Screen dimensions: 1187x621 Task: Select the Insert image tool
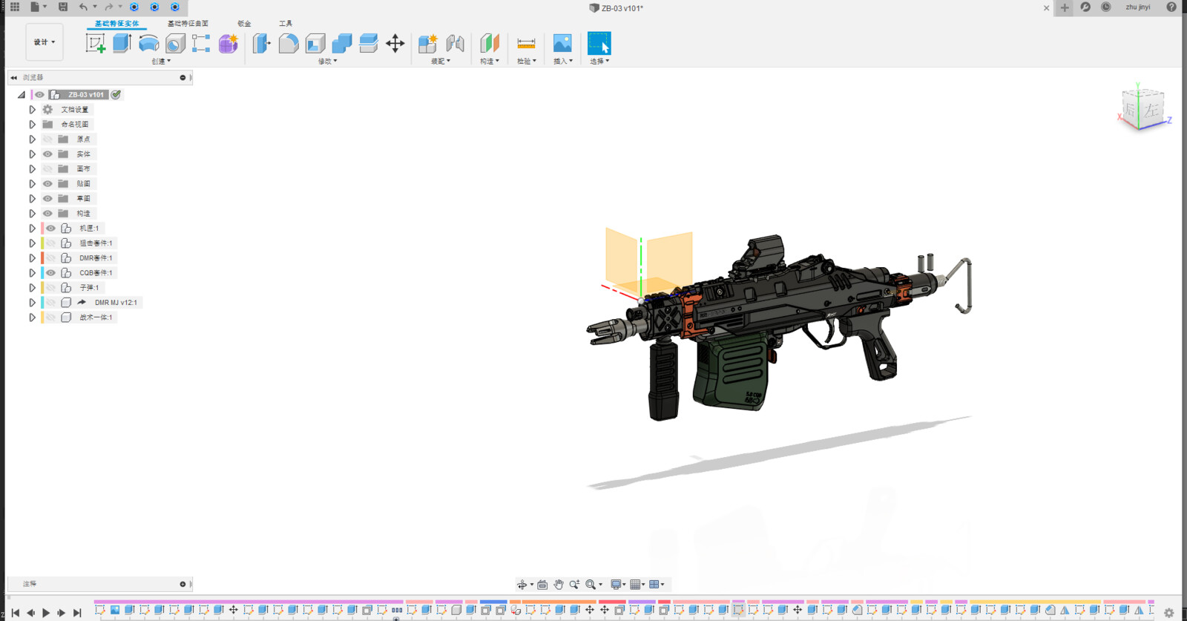[x=562, y=43]
